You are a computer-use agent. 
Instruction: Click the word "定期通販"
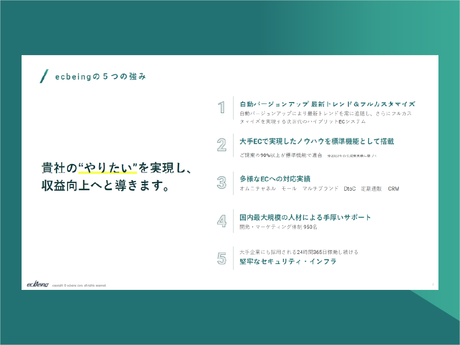point(371,189)
